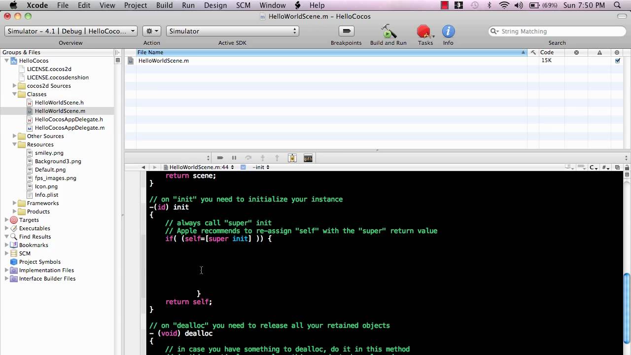Image resolution: width=631 pixels, height=355 pixels.
Task: Click the split editor icon in editor bar
Action: 618,168
